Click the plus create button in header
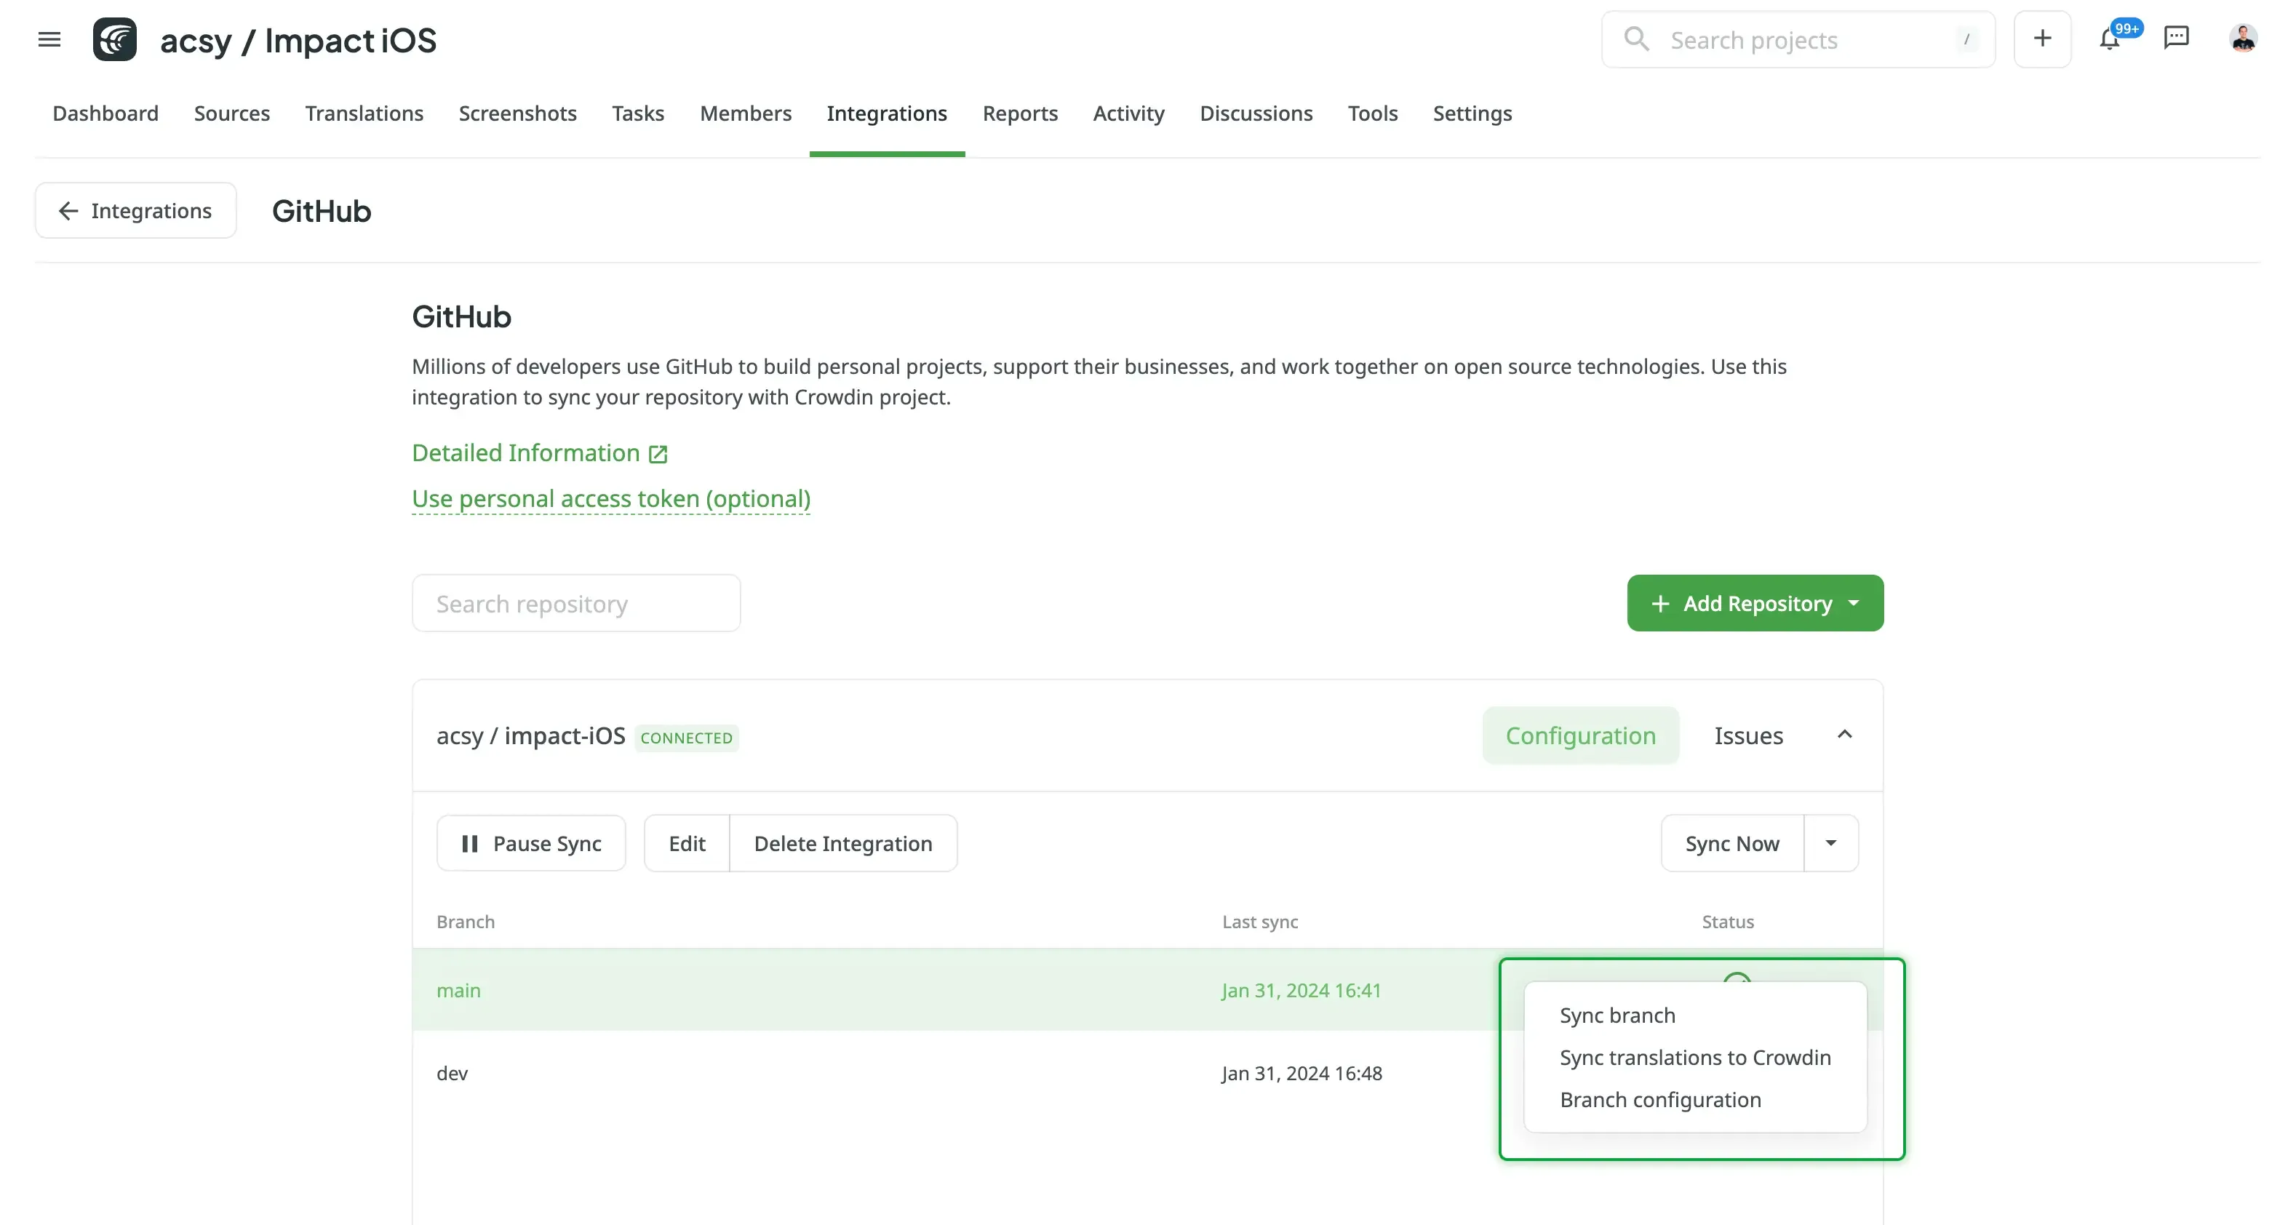Image resolution: width=2296 pixels, height=1225 pixels. coord(2042,39)
